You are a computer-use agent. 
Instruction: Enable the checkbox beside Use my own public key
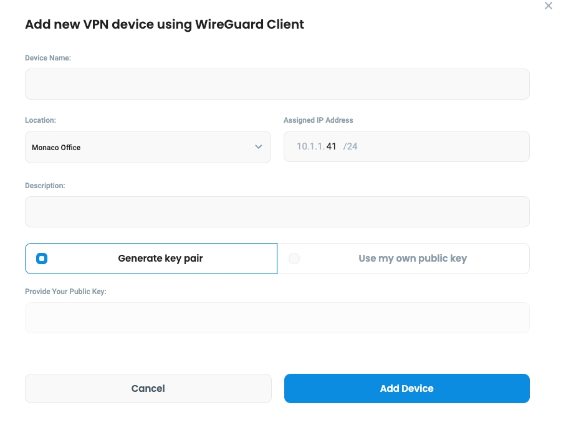[294, 259]
